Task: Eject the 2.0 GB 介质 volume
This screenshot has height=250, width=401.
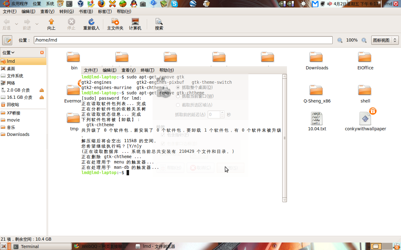Action: point(42,90)
